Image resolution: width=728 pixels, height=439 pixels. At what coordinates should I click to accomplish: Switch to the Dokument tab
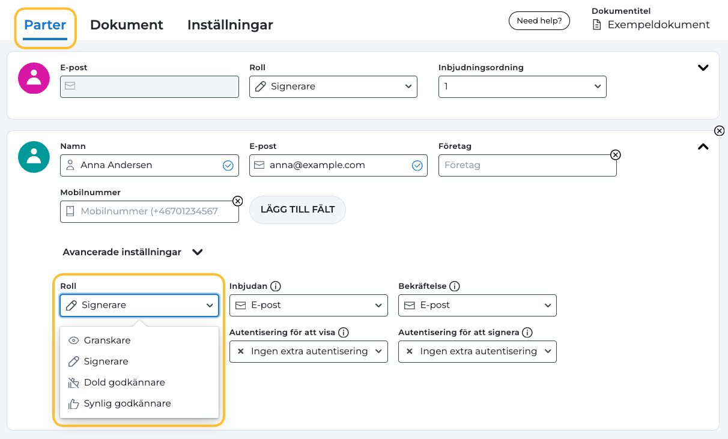click(126, 25)
